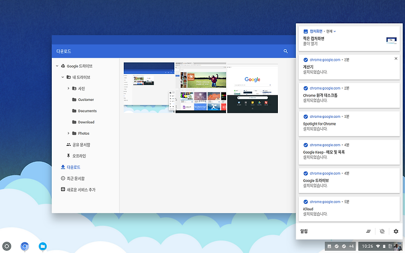The height and width of the screenshot is (253, 405).
Task: Click the 다운로드 title in the Files header
Action: click(x=64, y=51)
